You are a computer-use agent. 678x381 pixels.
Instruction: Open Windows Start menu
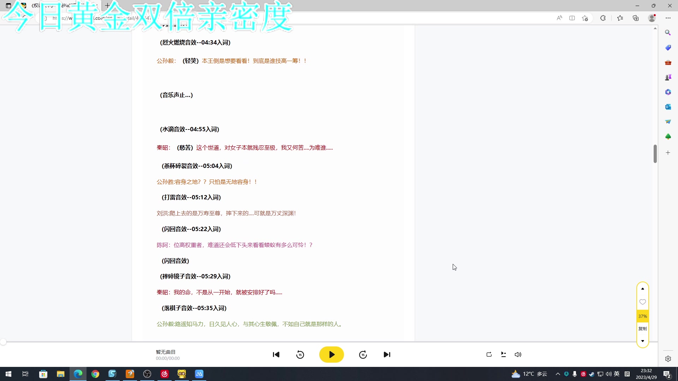click(x=8, y=374)
